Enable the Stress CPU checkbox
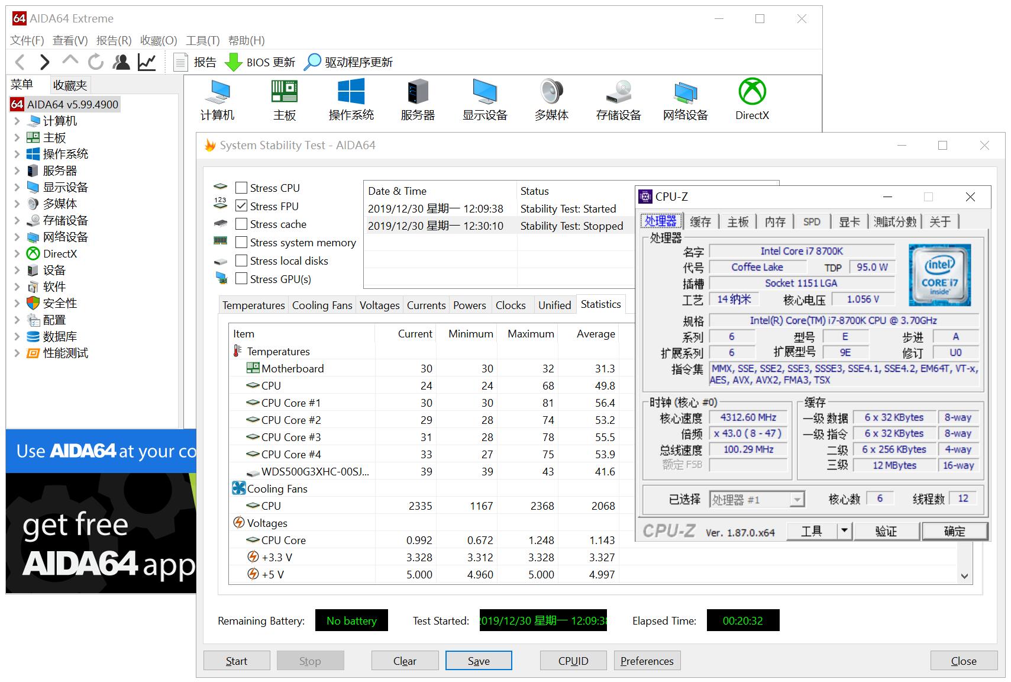1011x682 pixels. coord(241,188)
